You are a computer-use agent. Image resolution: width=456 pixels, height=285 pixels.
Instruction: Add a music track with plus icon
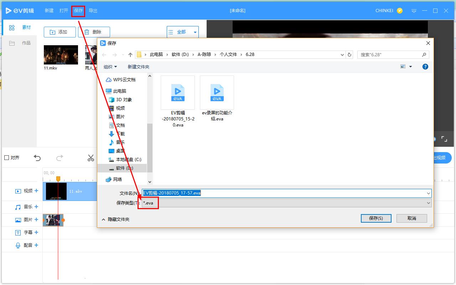tap(36, 207)
